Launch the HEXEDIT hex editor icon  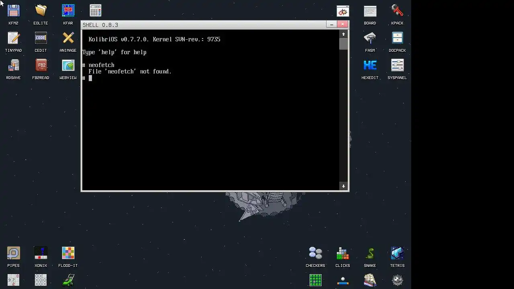370,65
